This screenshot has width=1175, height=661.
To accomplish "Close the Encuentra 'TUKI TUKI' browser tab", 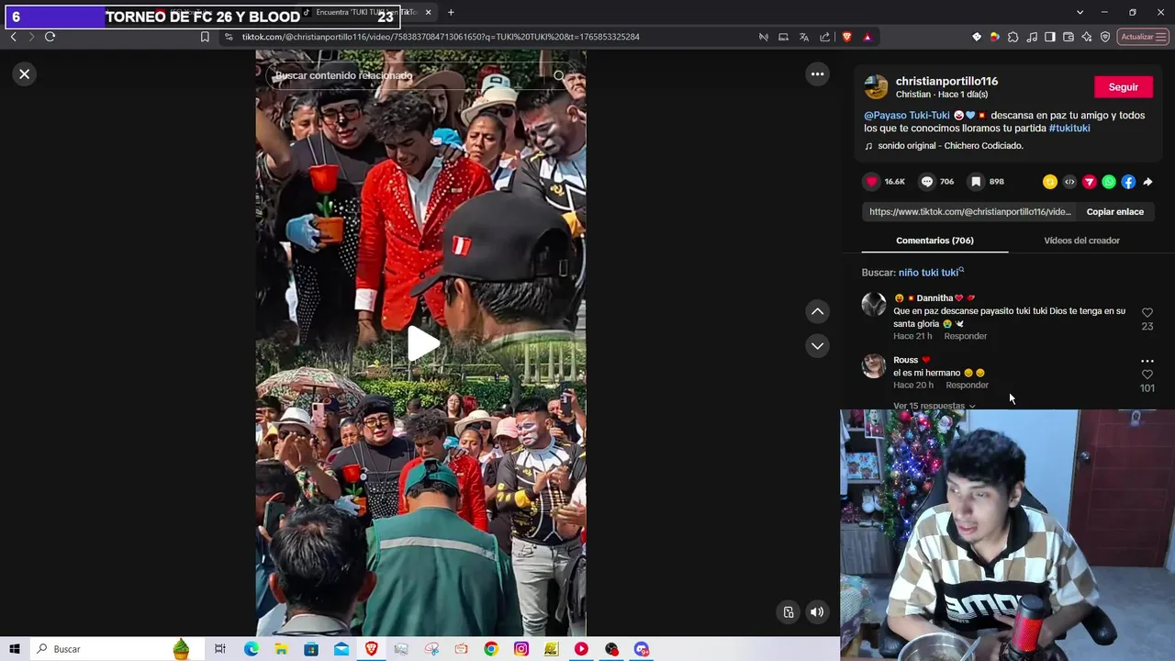I will click(x=428, y=13).
